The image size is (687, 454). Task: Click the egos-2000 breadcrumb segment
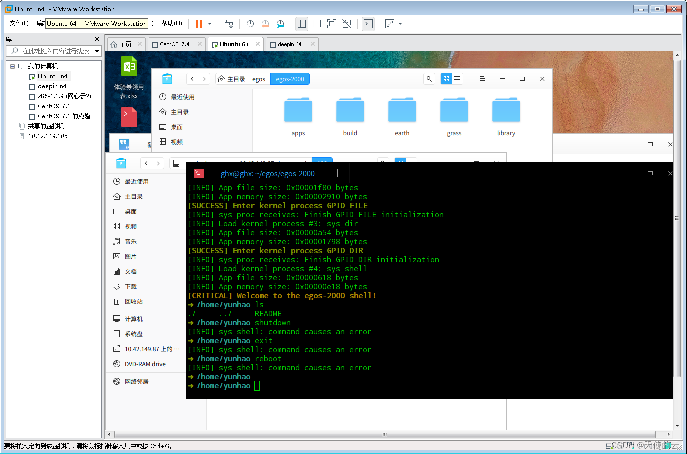point(290,79)
